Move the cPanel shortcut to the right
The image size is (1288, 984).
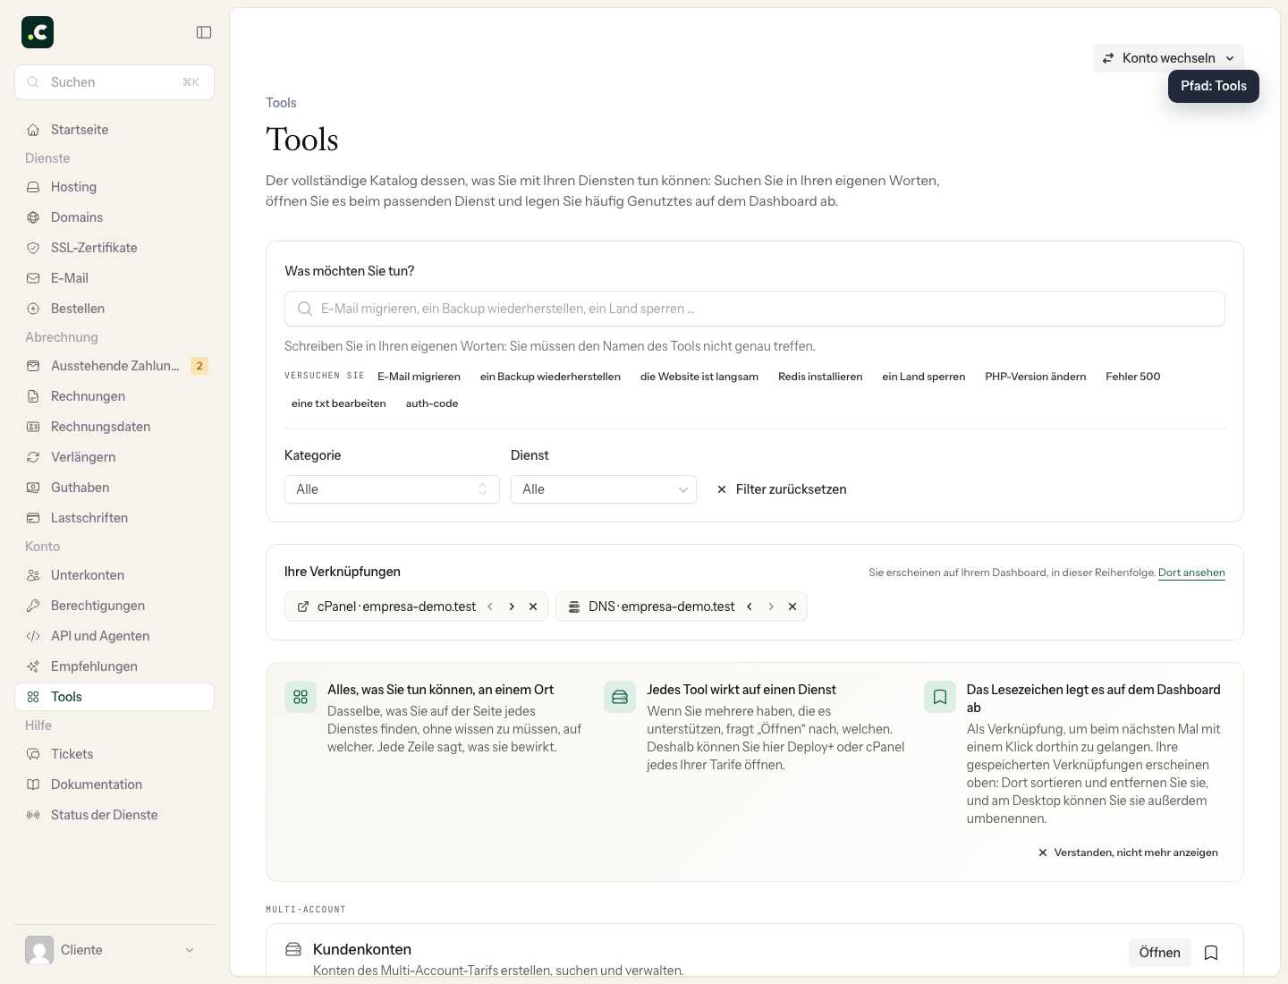point(512,607)
